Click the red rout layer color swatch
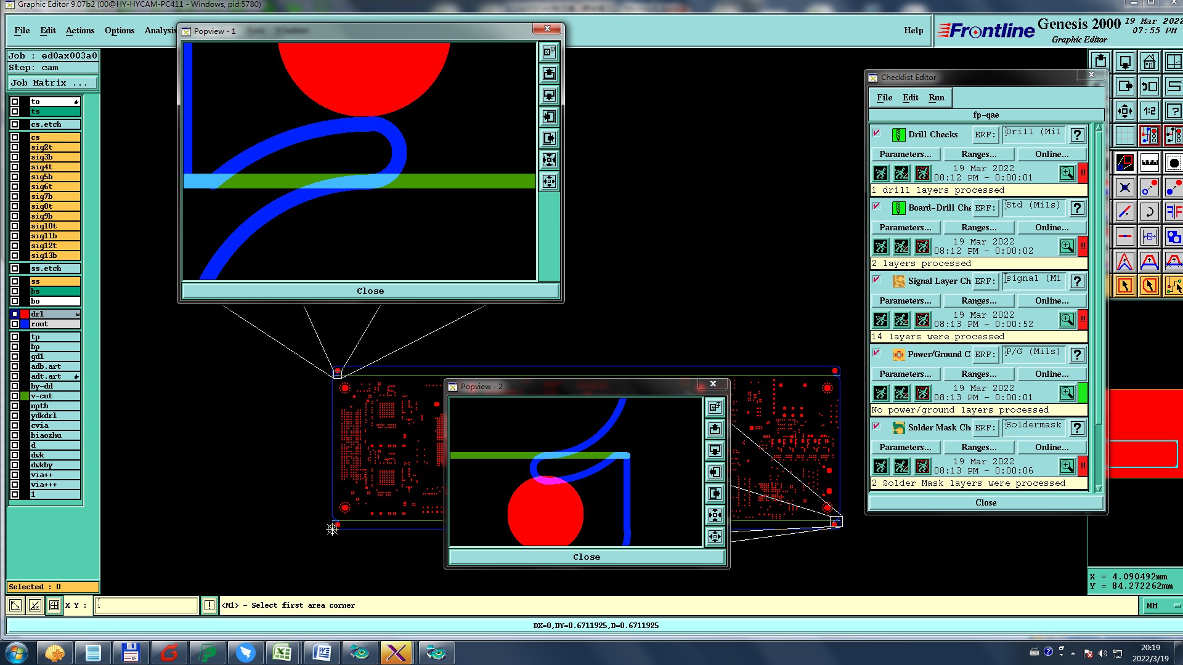Image resolution: width=1183 pixels, height=665 pixels. pyautogui.click(x=25, y=314)
